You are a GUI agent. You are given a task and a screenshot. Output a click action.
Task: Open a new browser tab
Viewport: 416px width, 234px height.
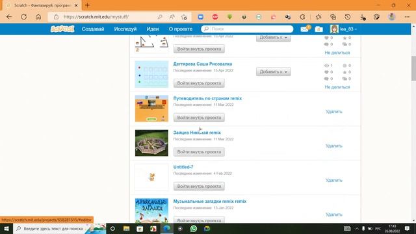pyautogui.click(x=87, y=5)
